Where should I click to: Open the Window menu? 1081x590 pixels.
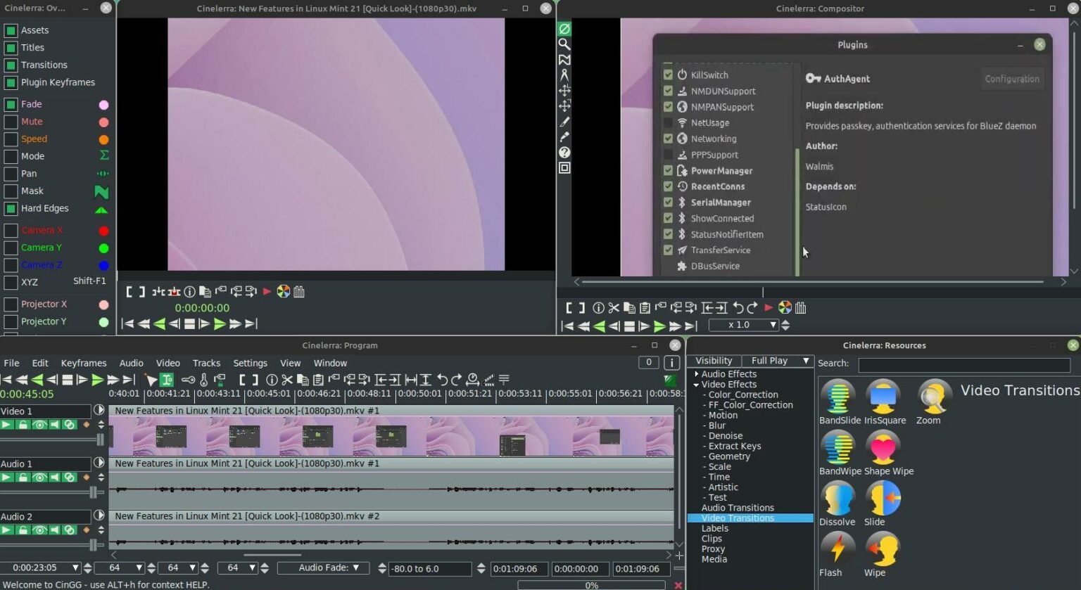330,363
